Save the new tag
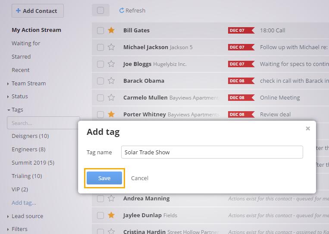 tap(104, 178)
